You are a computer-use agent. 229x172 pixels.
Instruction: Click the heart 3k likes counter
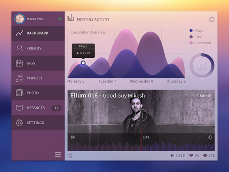(194, 155)
